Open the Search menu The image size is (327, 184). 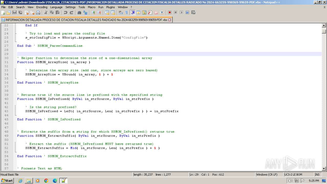[20, 7]
